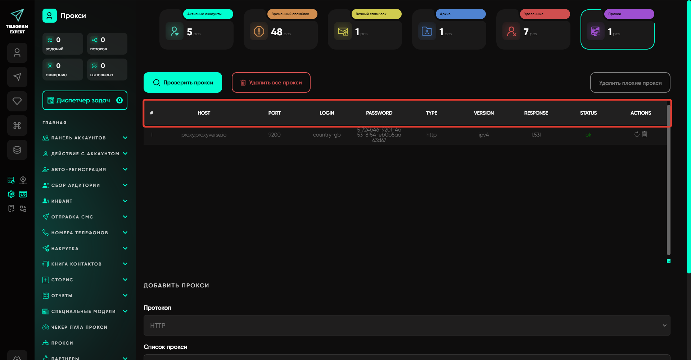Open Чекер пула прокси menu item

(x=79, y=327)
